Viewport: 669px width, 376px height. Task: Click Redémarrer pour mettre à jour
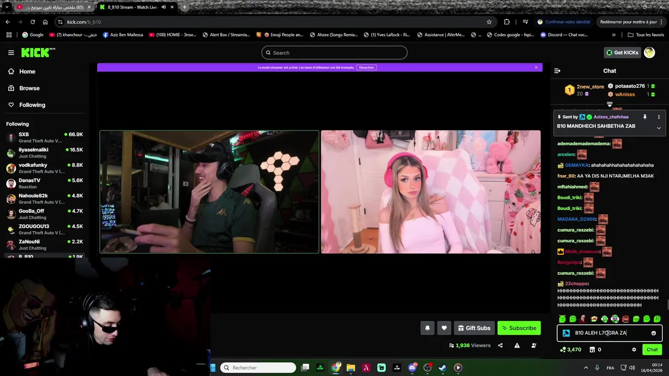(631, 22)
